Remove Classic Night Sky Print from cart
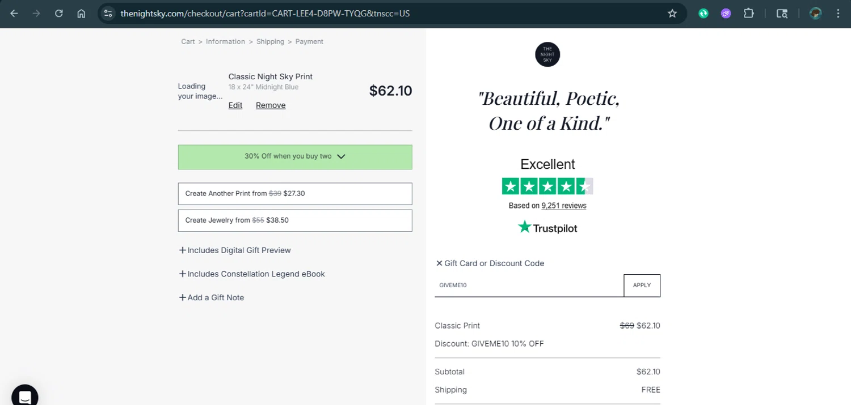Screen dimensions: 851x405 pos(271,105)
